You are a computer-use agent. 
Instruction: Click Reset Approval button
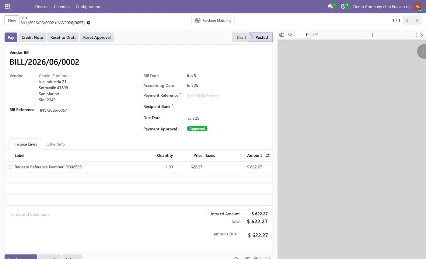[x=97, y=37]
